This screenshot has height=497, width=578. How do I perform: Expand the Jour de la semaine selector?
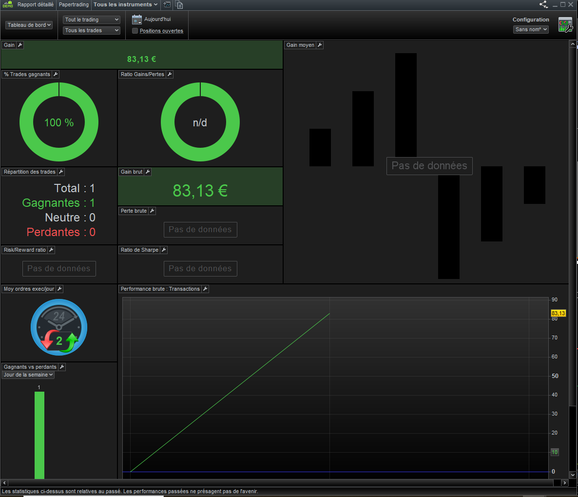(28, 375)
